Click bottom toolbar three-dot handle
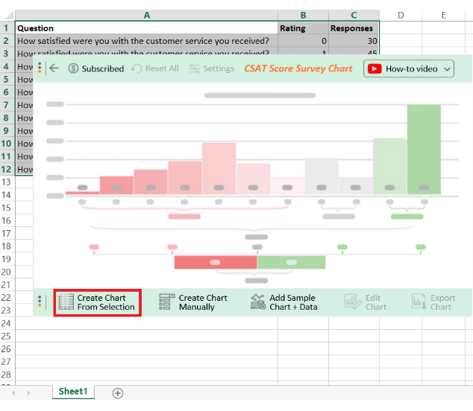473x411 pixels. tap(40, 302)
